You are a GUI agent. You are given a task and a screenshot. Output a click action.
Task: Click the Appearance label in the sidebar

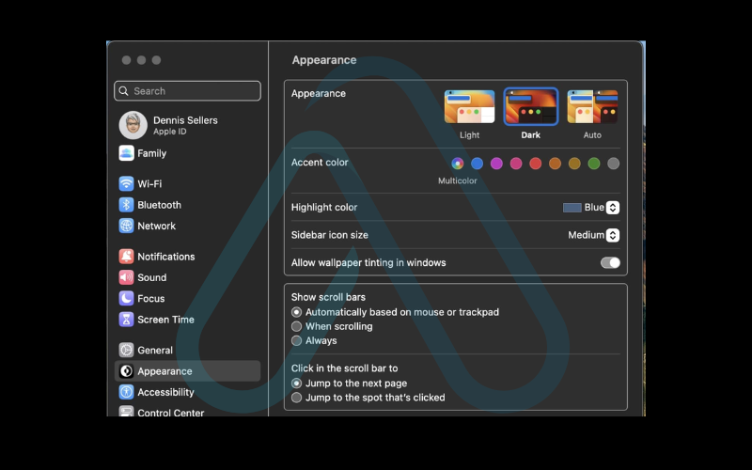click(164, 371)
